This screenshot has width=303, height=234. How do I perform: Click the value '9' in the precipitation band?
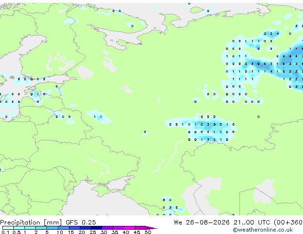tap(259, 64)
